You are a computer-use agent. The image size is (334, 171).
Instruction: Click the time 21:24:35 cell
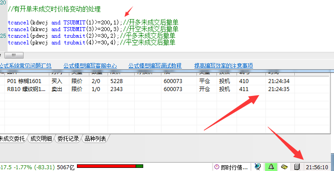(x=280, y=89)
